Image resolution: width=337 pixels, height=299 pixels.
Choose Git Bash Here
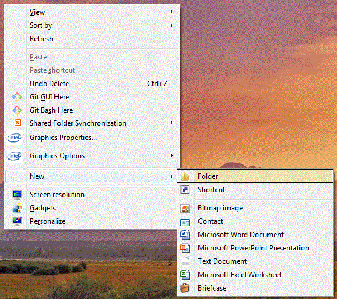click(x=92, y=110)
